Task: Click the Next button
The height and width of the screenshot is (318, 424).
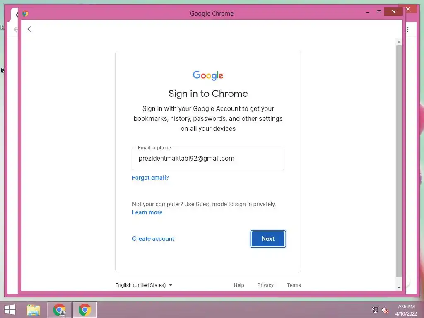Action: (268, 239)
